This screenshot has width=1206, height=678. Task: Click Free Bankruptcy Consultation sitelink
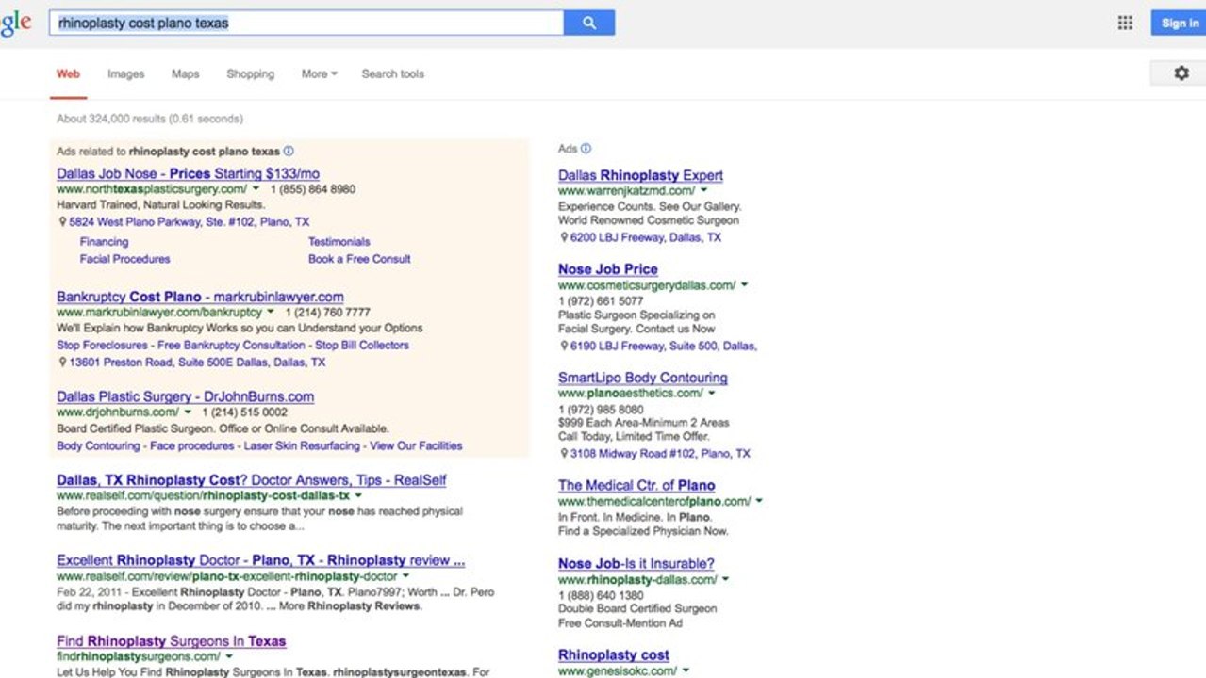click(x=233, y=346)
